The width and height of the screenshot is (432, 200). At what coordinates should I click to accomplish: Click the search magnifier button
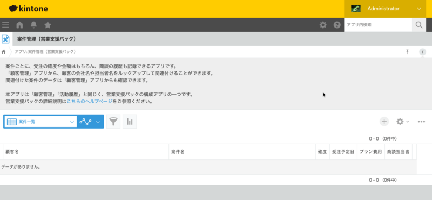click(x=419, y=25)
